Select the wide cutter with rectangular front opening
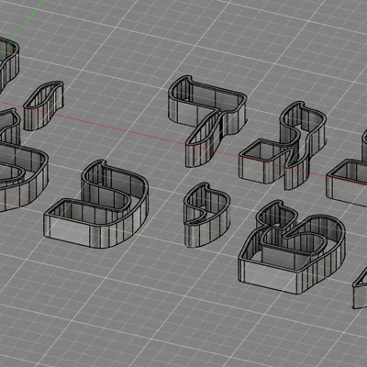Screen dimensions: 367x367 (96, 204)
